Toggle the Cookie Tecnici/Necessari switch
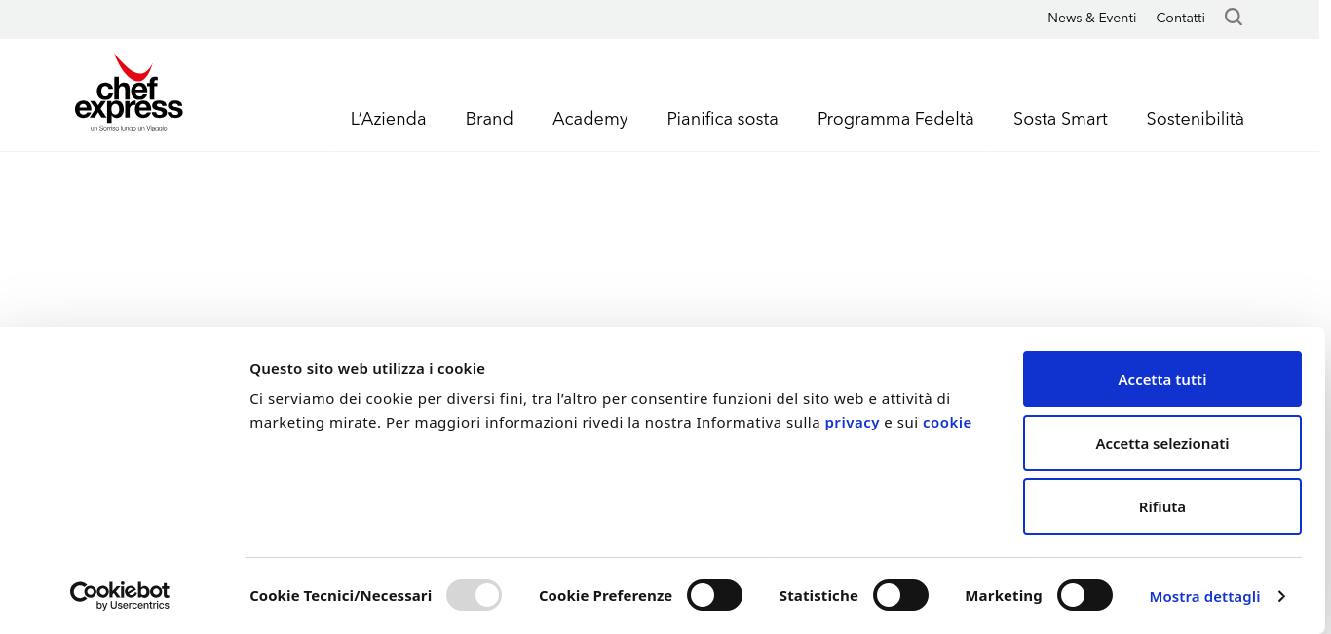The height and width of the screenshot is (634, 1331). click(474, 595)
